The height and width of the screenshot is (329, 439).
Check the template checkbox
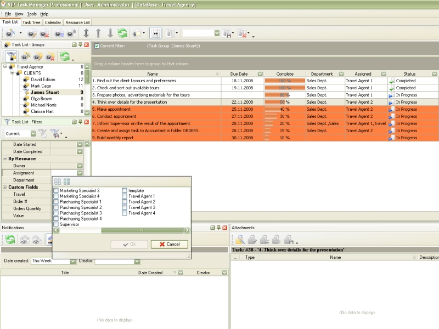pyautogui.click(x=125, y=190)
